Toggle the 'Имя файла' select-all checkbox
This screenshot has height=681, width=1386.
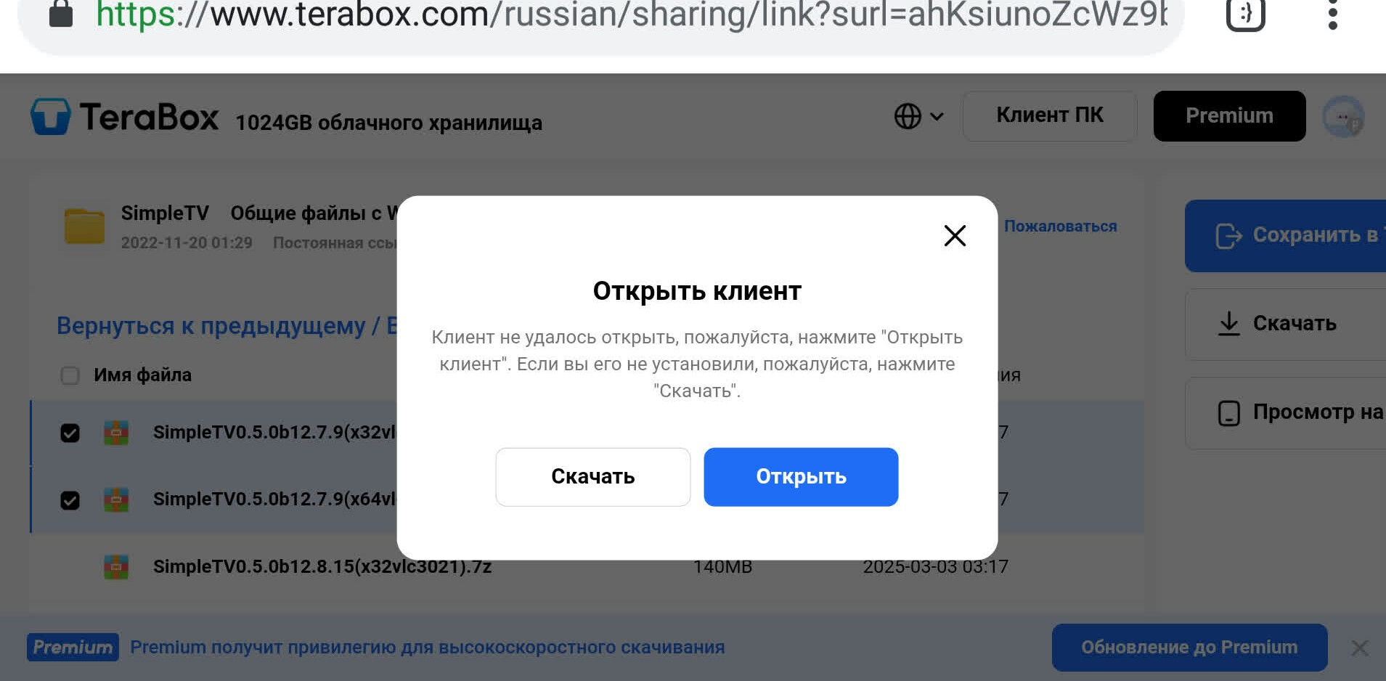click(70, 375)
